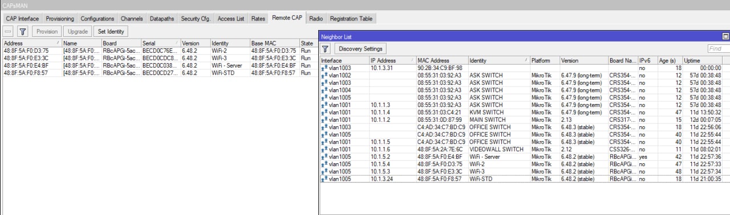Click interface icon of KVM SWITCH row
730x215 pixels.
pos(325,113)
